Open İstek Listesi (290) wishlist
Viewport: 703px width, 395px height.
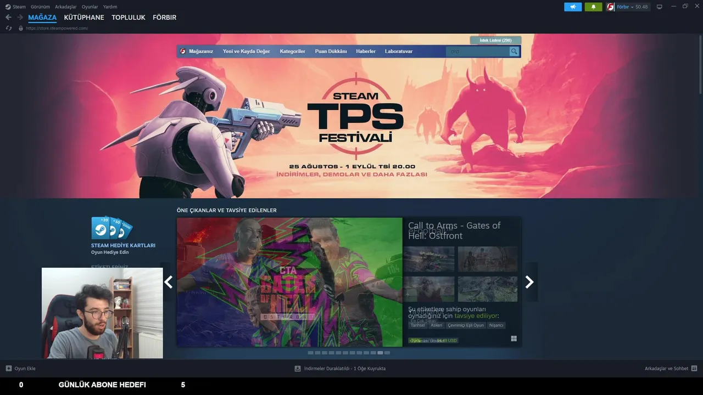495,40
